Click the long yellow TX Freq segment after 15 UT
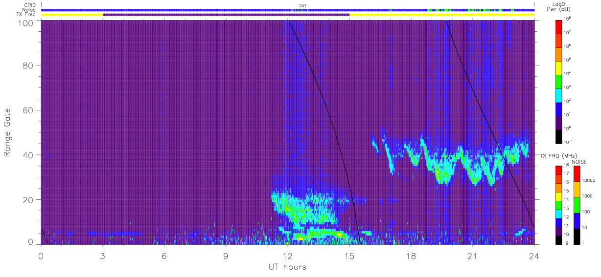This screenshot has width=601, height=277. pyautogui.click(x=442, y=15)
